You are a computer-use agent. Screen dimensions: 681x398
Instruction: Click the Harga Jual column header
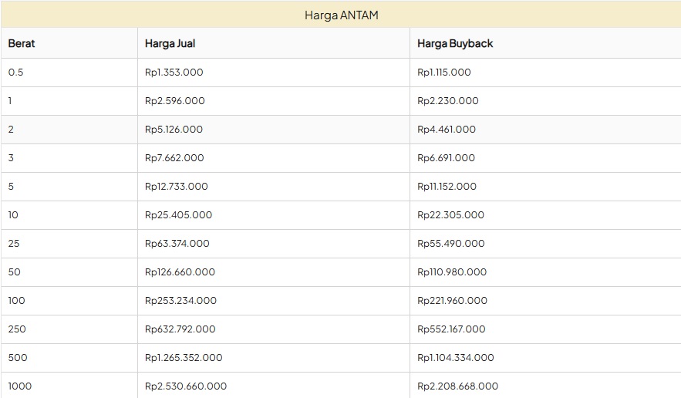(170, 43)
